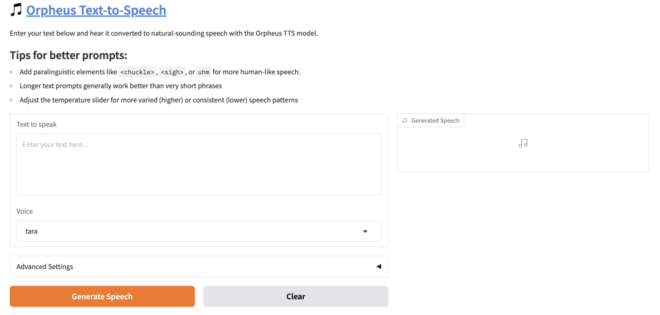Open the Voice dropdown showing tara
This screenshot has height=315, width=660.
(199, 231)
